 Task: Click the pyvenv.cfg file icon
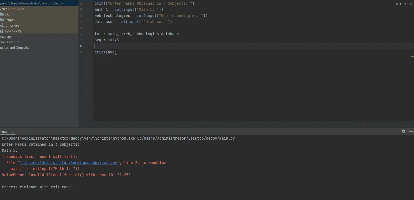tap(2, 31)
